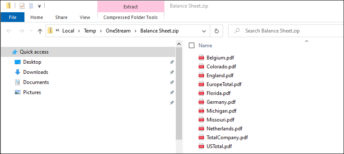Switch to the View ribbon tab
Image resolution: width=344 pixels, height=154 pixels.
[85, 17]
